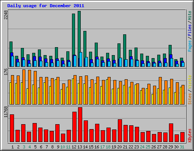Screen dimensions: 194x151
Task: Click green weekend day label 10
Action: 63,147
